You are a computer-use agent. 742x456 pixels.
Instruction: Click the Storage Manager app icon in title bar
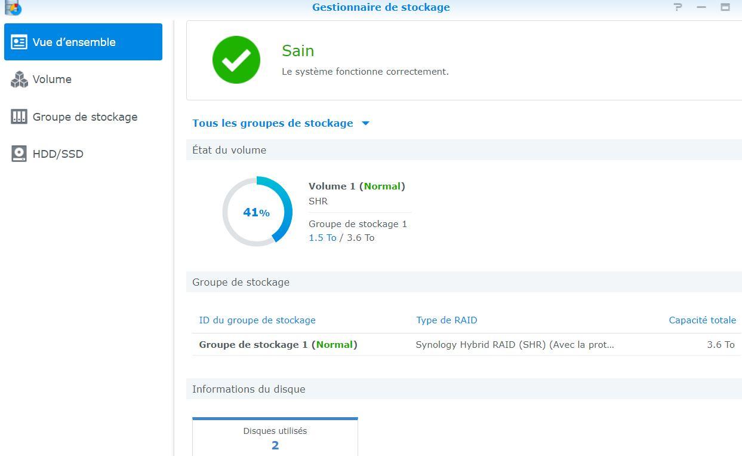point(13,7)
